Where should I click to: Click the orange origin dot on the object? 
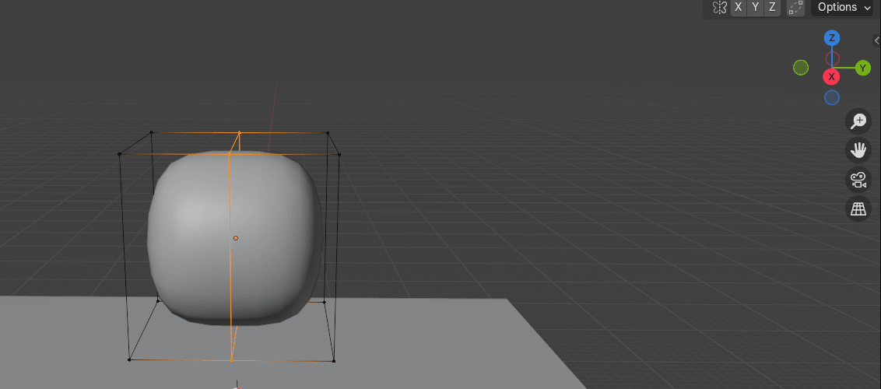236,238
